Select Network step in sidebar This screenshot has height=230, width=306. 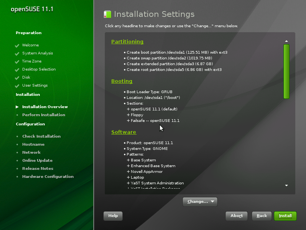pos(31,152)
